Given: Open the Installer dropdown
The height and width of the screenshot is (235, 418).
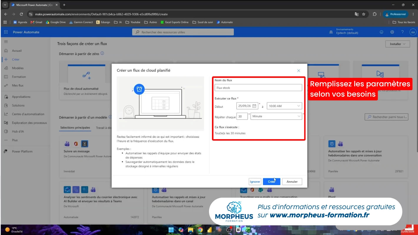Looking at the screenshot, I should coord(397,44).
